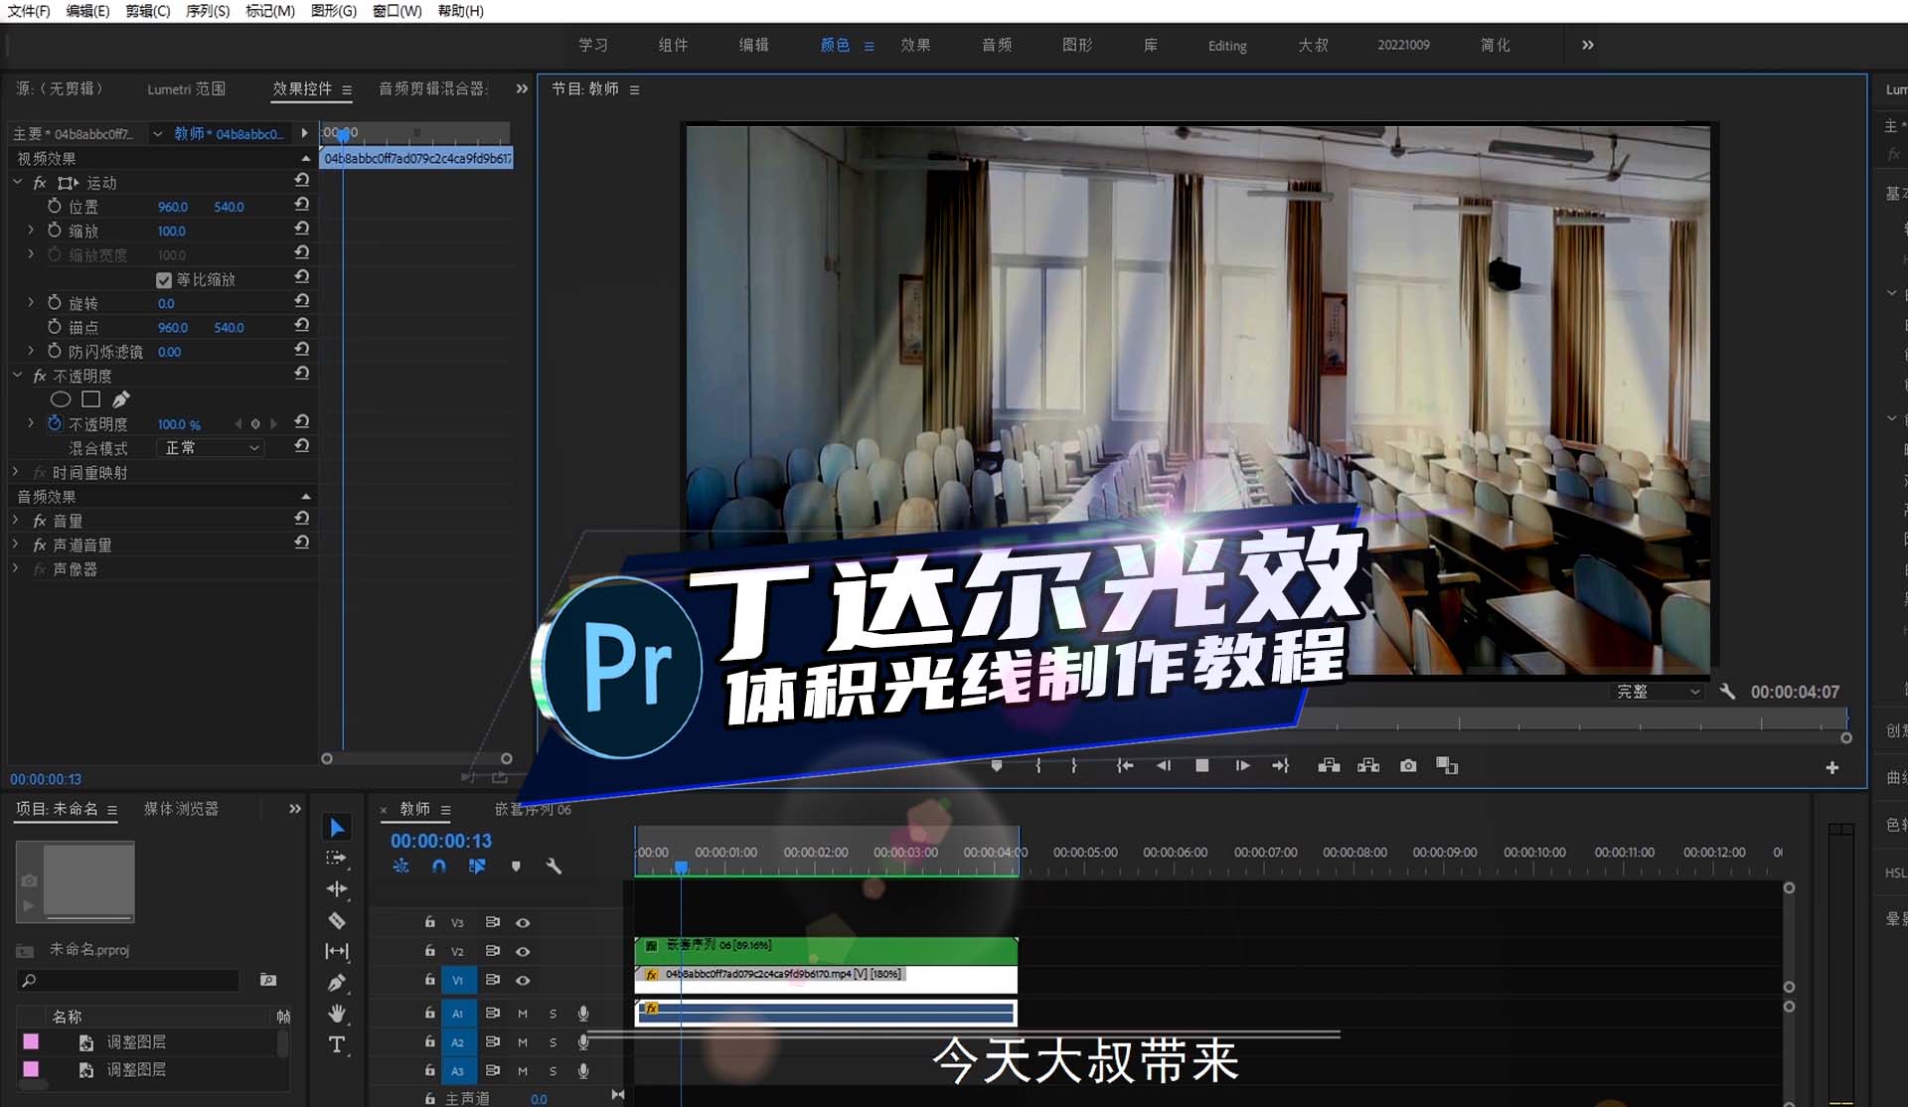Reset the position parameter
Viewport: 1908px width, 1107px height.
click(302, 205)
